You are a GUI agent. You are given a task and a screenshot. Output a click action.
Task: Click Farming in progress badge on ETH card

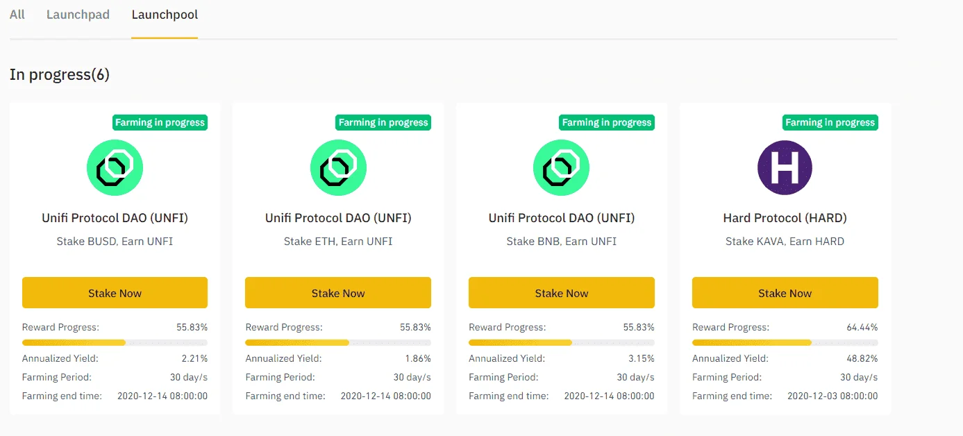383,122
